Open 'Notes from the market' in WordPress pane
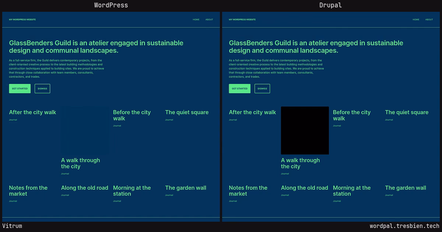This screenshot has width=442, height=232. [28, 191]
